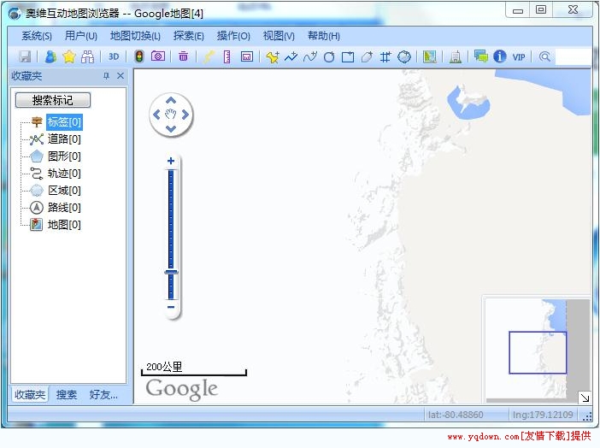Select the rectangle drawing tool

coord(348,57)
